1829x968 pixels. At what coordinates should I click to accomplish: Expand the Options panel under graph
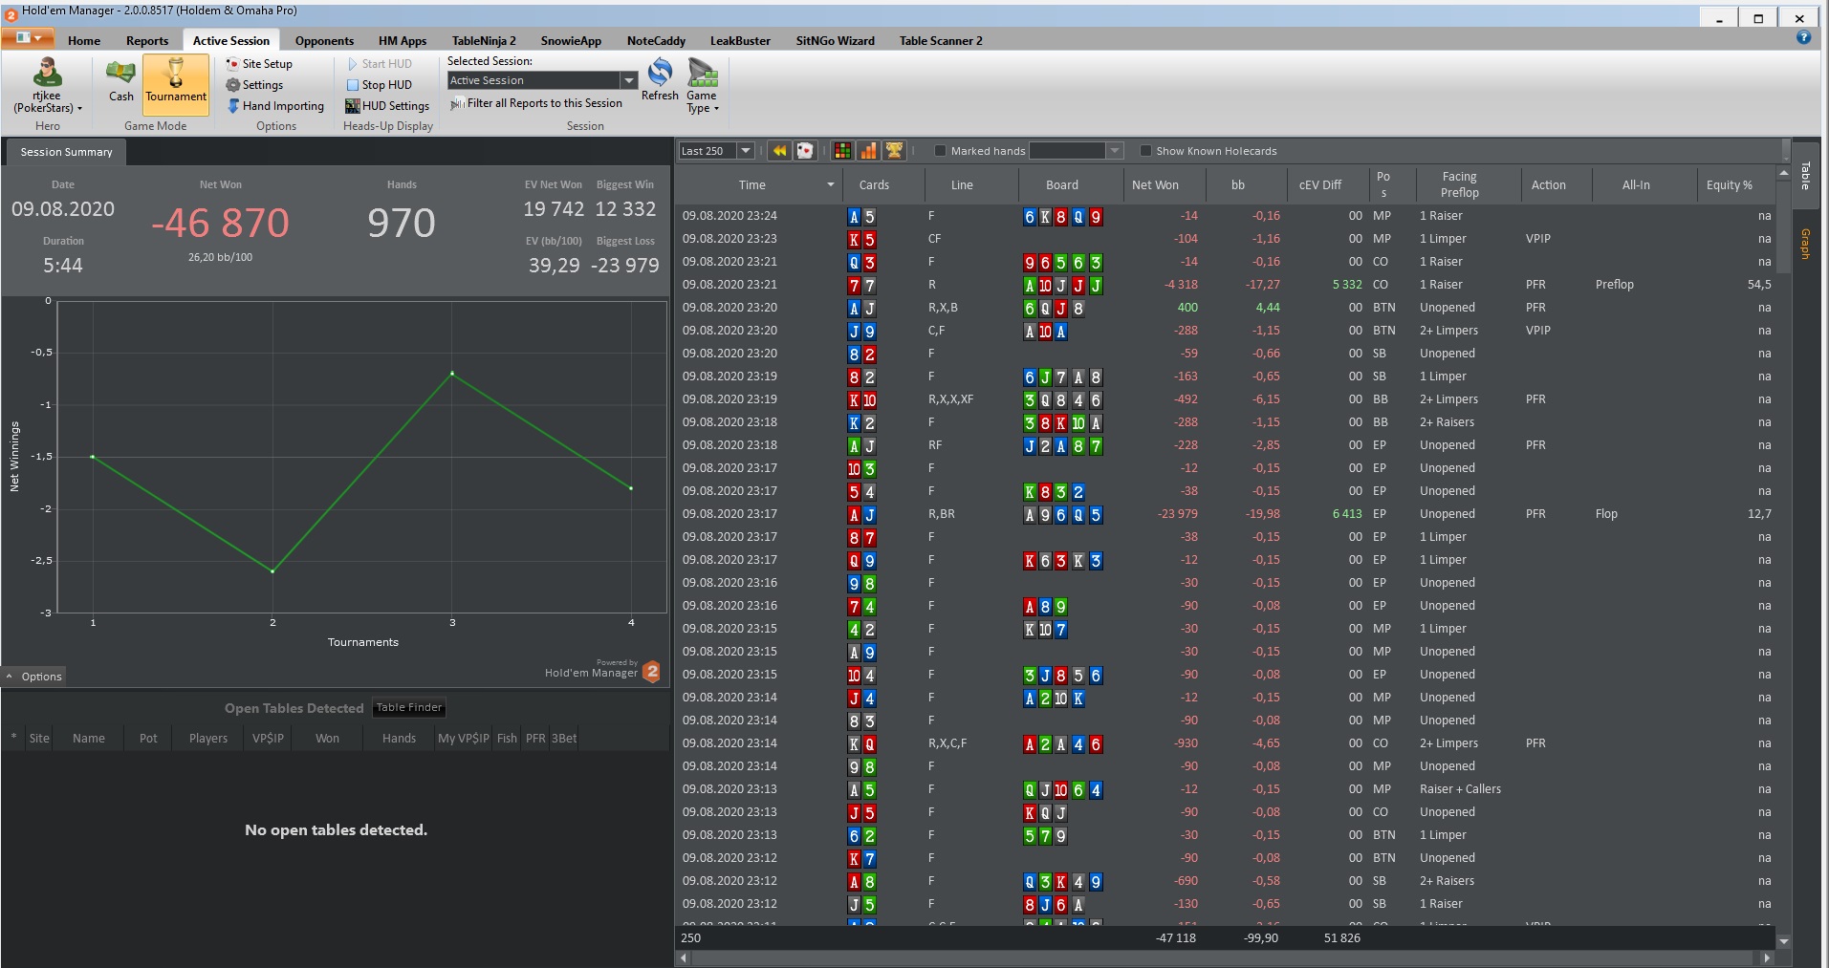(x=33, y=677)
